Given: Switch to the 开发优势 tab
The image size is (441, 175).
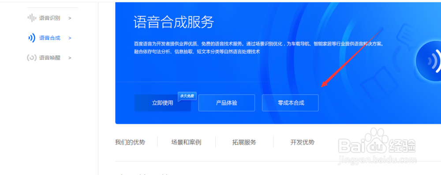Looking at the screenshot, I should coord(303,142).
